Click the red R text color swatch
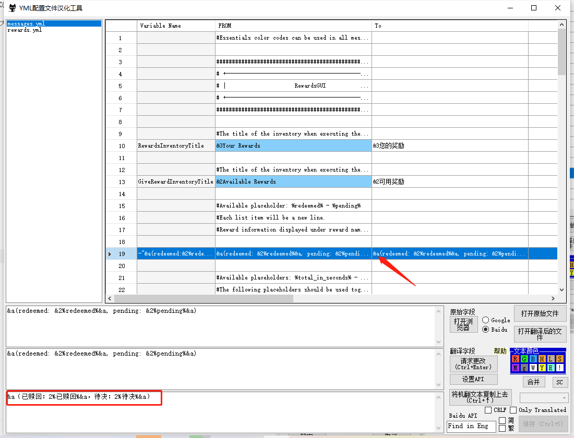Viewport: 574px width, 438px height. (516, 359)
